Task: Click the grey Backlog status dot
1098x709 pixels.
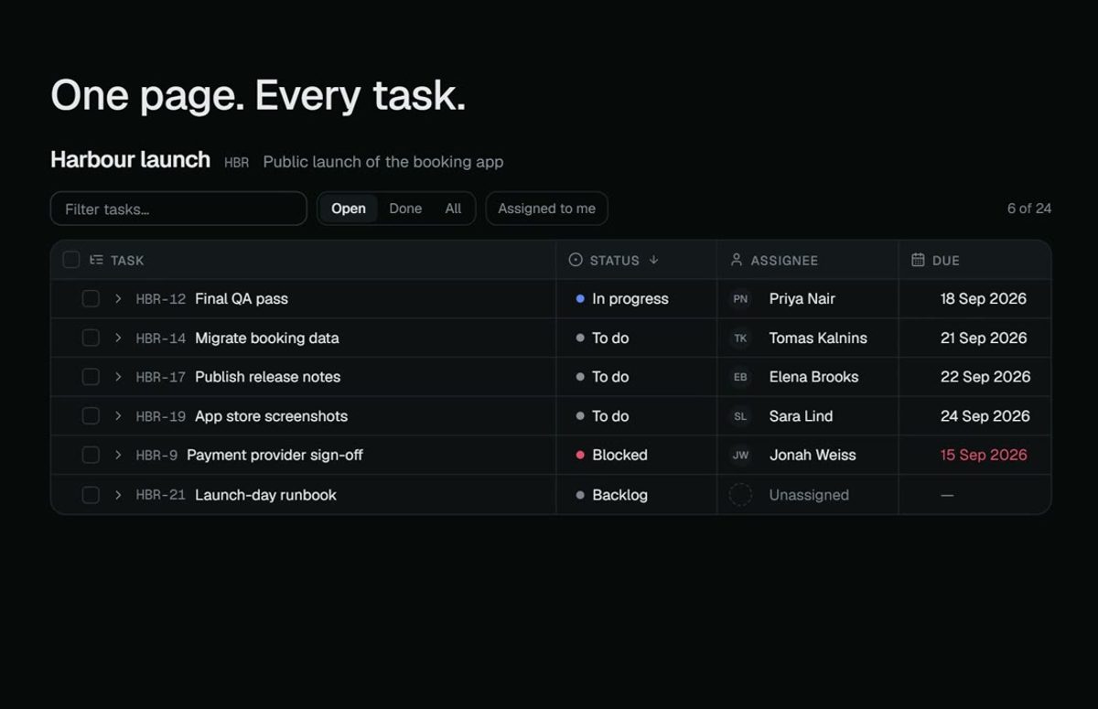Action: point(580,495)
